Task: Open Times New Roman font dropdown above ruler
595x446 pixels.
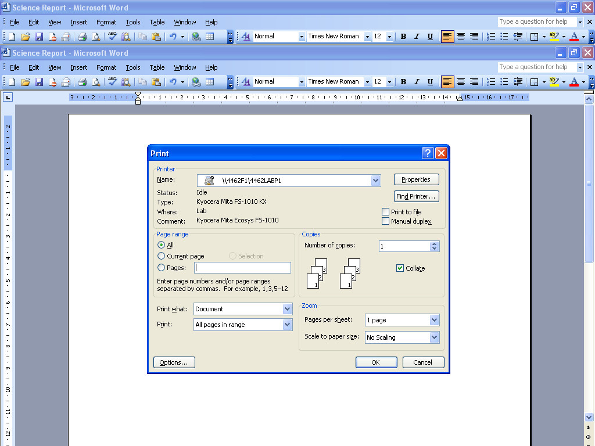Action: 367,82
